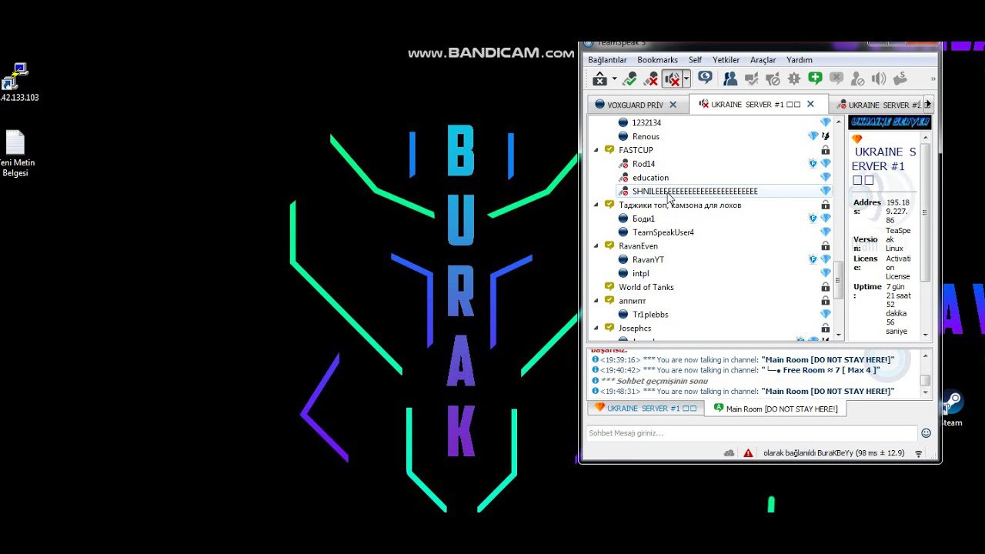The height and width of the screenshot is (554, 985).
Task: Collapse the Таджики топ channel
Action: tap(596, 205)
